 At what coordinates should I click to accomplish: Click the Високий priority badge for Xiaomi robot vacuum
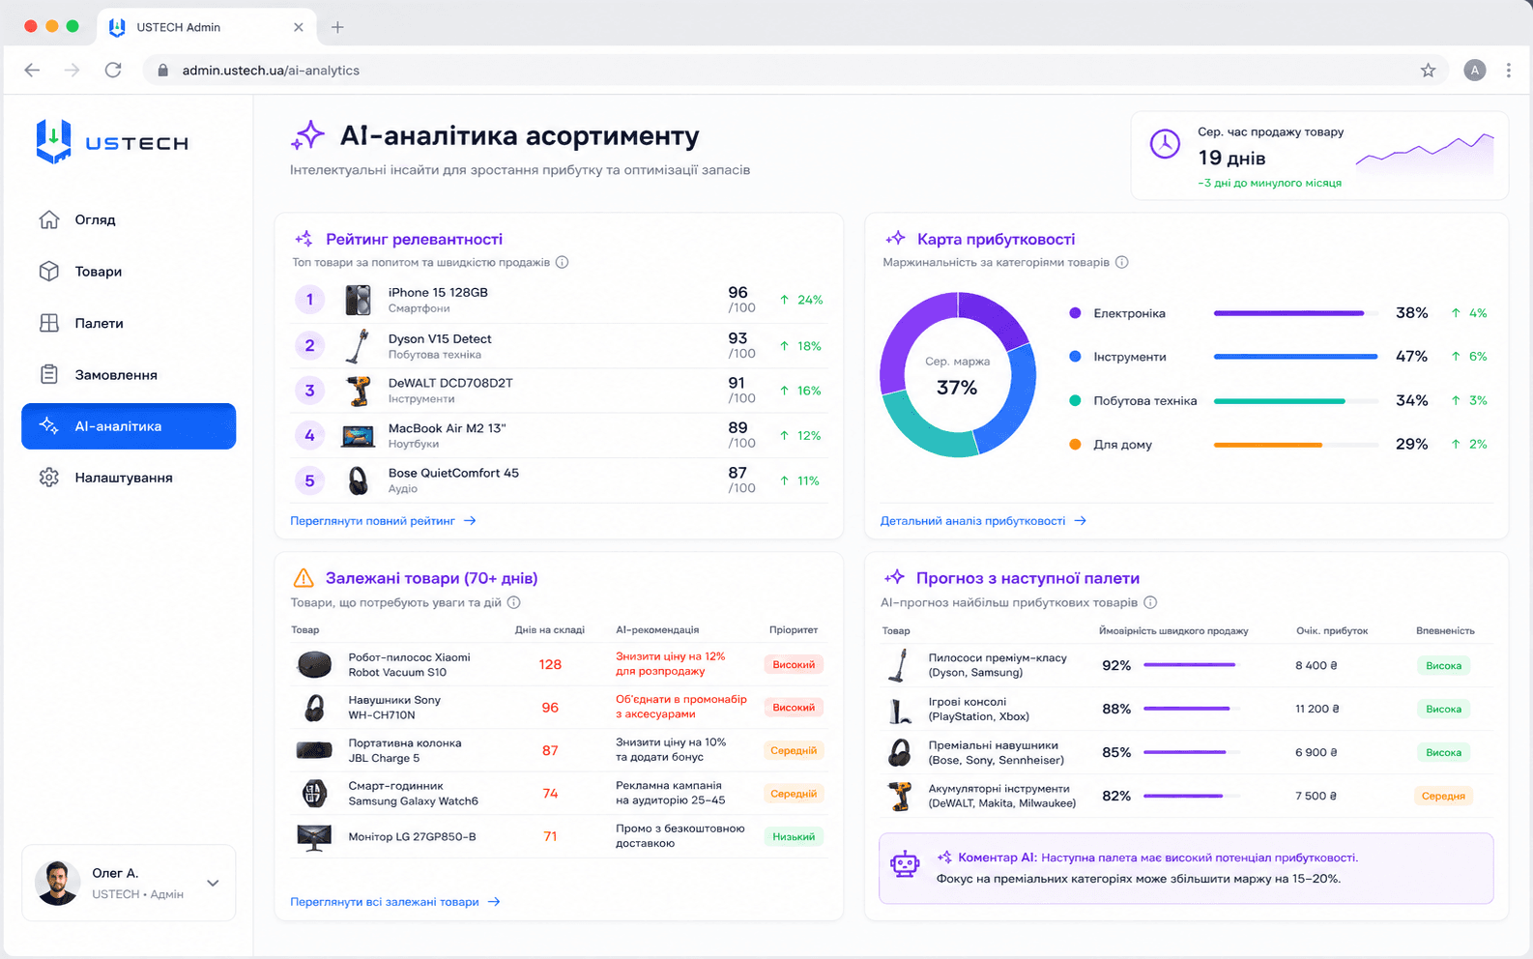pyautogui.click(x=794, y=665)
